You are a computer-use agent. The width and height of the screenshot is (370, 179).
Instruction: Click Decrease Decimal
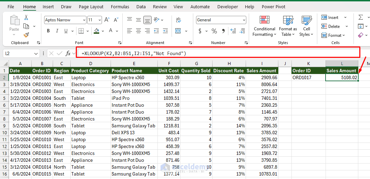(x=242, y=31)
